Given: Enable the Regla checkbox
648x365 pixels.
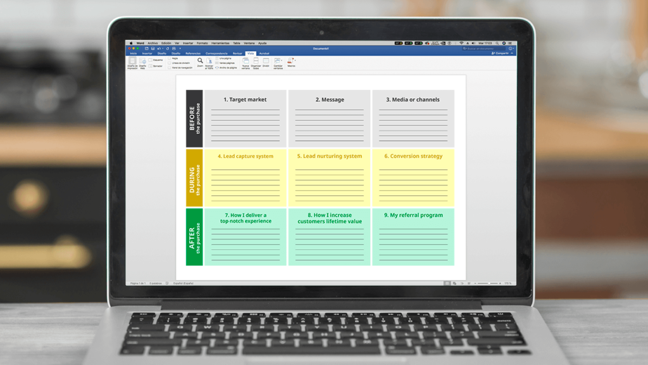Looking at the screenshot, I should click(x=170, y=58).
